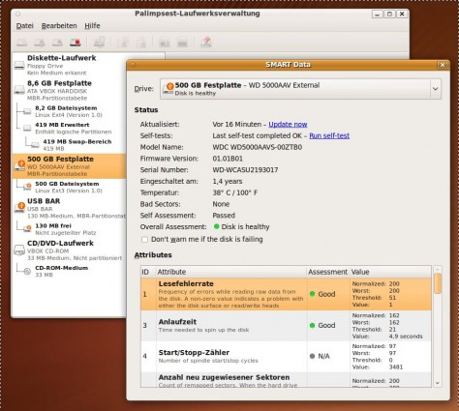The image size is (459, 411).
Task: Enable "Don't warn me if the disk is failing"
Action: pyautogui.click(x=144, y=240)
